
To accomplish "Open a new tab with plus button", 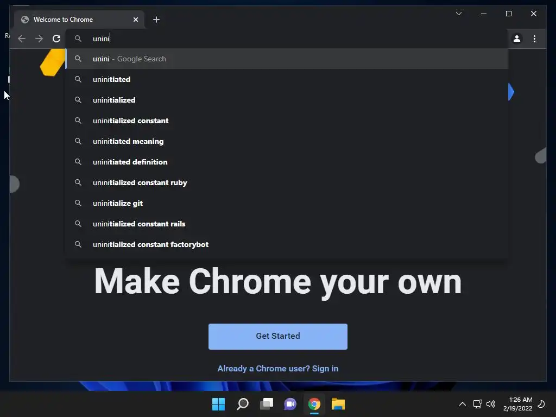I will [x=156, y=20].
